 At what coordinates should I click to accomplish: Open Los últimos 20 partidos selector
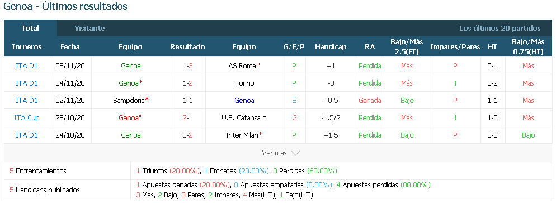tap(500, 29)
